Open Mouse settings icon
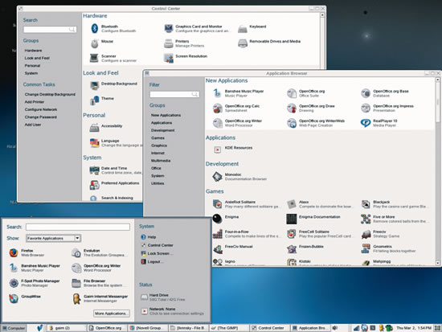This screenshot has width=442, height=332. 95,43
